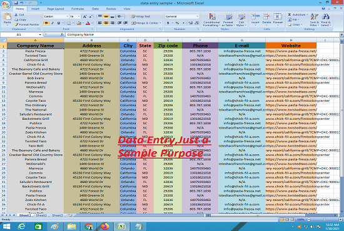Viewport: 344px width, 231px height.
Task: Open Microsoft Office Excel Help
Action: point(323,9)
